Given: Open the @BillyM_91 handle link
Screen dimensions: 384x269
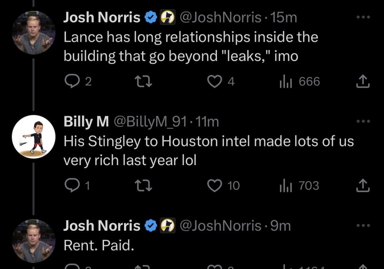Looking at the screenshot, I should 151,121.
